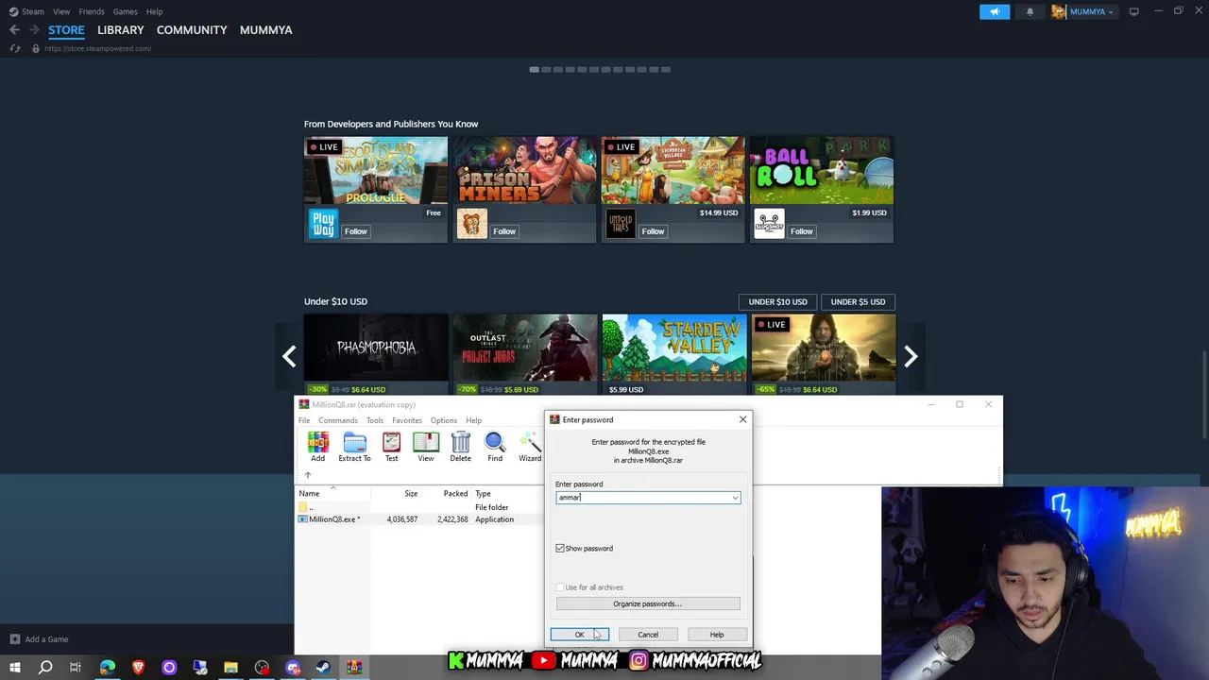This screenshot has width=1209, height=680.
Task: Expand the password field dropdown arrow
Action: [735, 498]
